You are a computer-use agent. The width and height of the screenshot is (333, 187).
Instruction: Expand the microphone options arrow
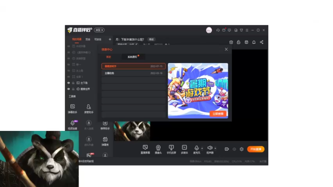pyautogui.click(x=202, y=148)
